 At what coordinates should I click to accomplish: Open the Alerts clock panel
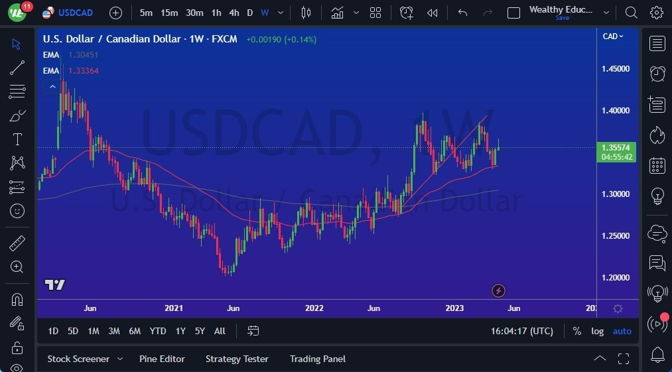pos(657,74)
